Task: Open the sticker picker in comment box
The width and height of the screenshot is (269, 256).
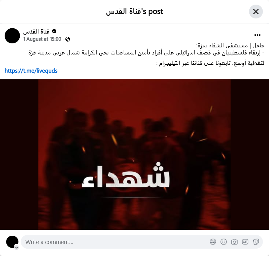Action: (x=256, y=242)
